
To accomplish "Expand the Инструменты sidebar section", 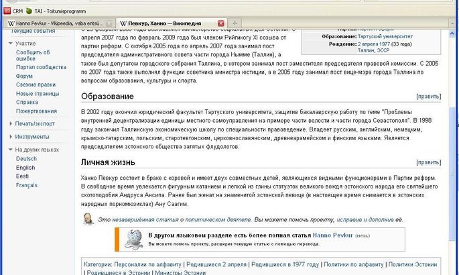I will click(11, 136).
